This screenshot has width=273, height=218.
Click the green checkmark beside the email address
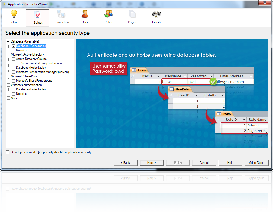213,81
